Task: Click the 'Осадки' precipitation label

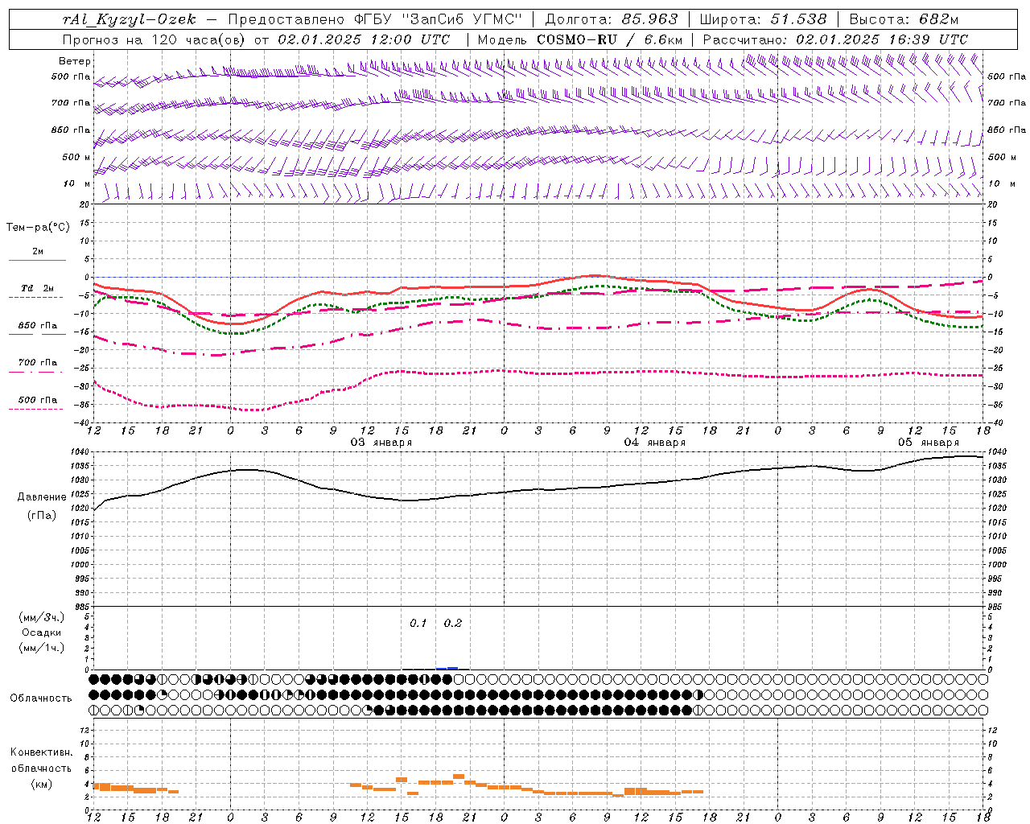Action: (42, 632)
